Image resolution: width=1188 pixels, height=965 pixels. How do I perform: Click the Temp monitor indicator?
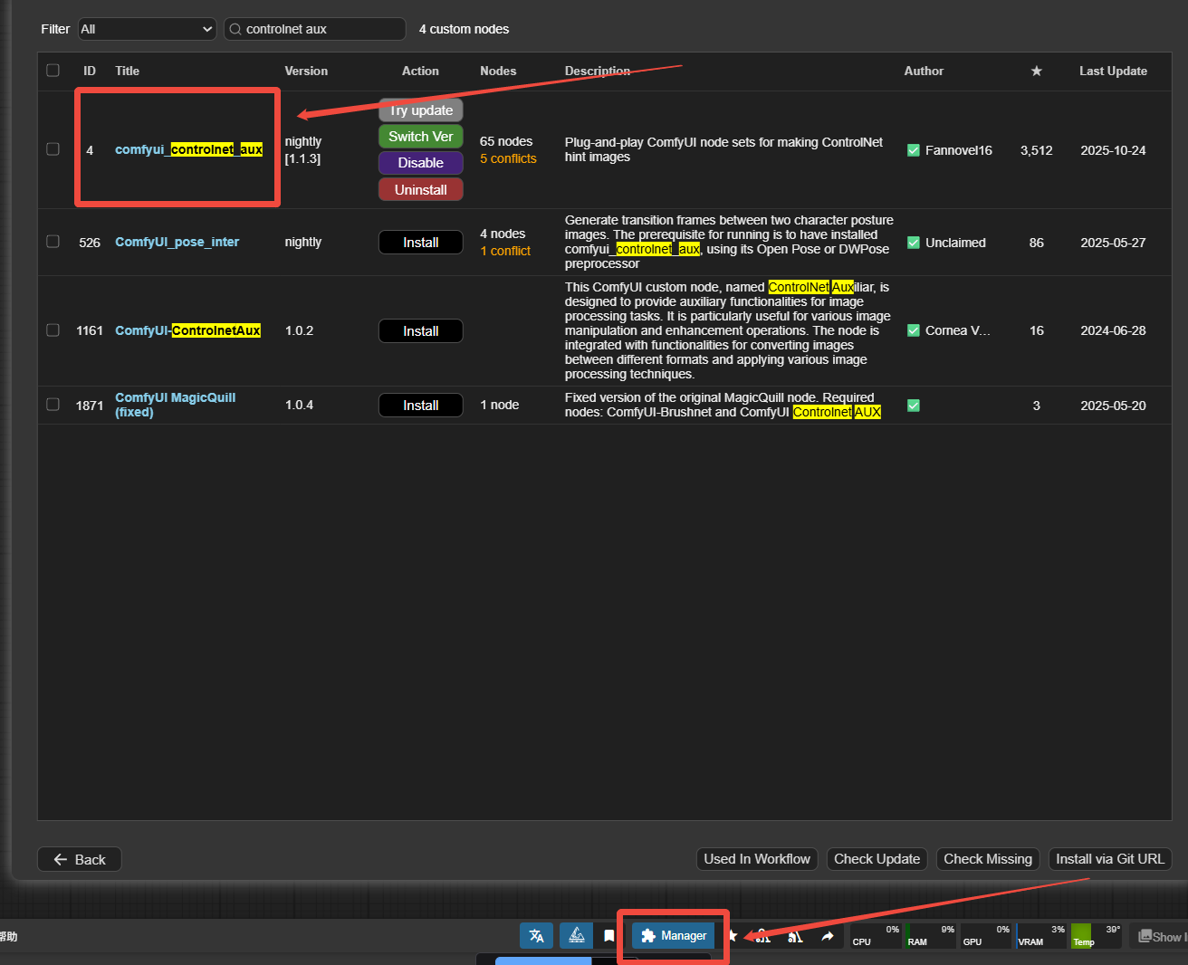[x=1096, y=936]
